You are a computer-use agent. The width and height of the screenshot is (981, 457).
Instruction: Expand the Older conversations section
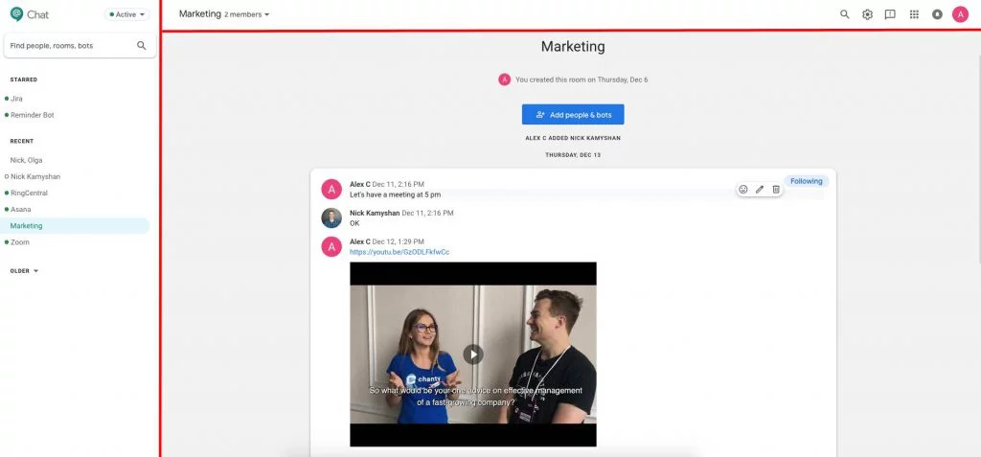coord(24,271)
